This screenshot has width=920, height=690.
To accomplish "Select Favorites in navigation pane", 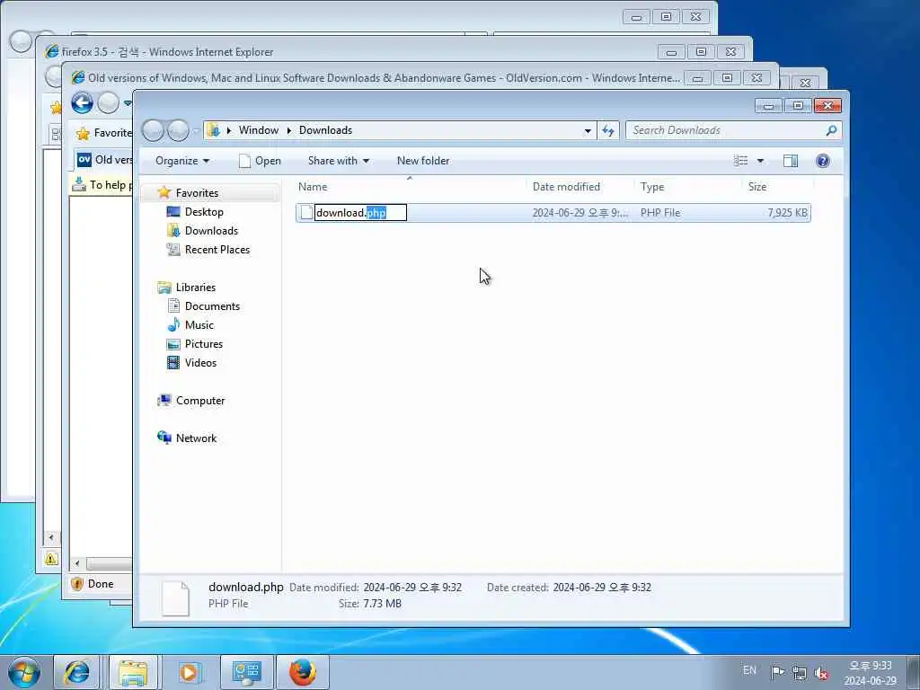I will point(197,193).
